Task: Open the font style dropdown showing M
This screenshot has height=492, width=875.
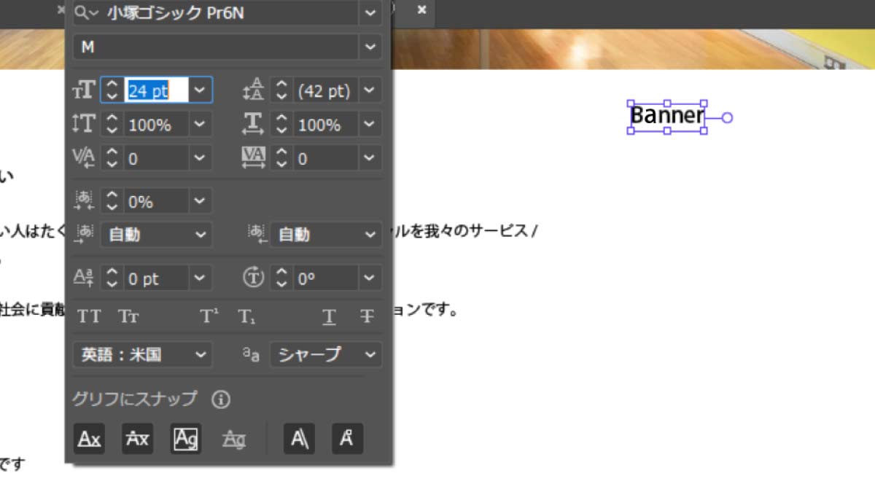Action: (x=370, y=47)
